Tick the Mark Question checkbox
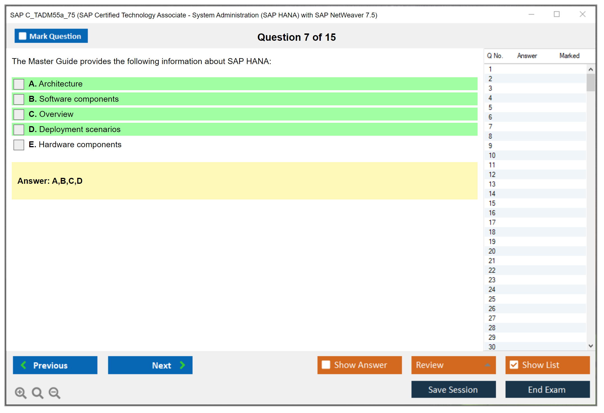The width and height of the screenshot is (604, 413). click(x=22, y=36)
